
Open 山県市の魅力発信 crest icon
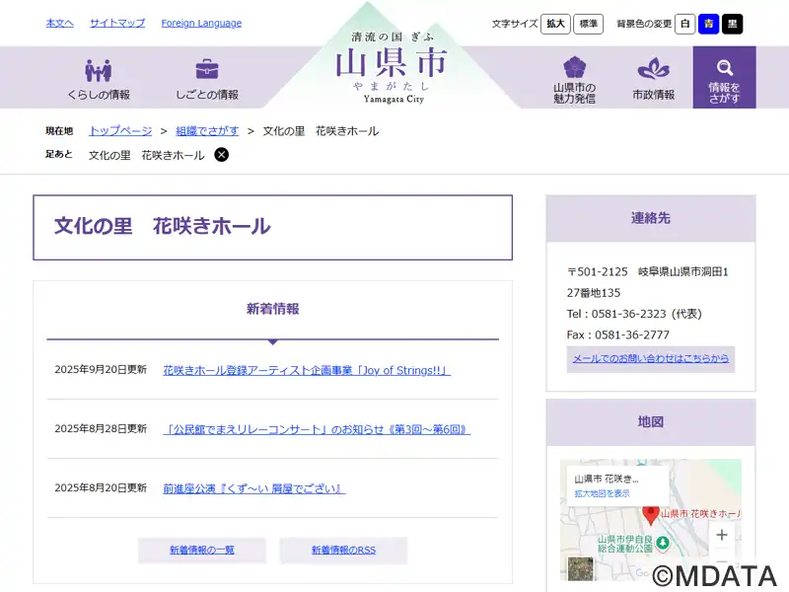(x=574, y=68)
